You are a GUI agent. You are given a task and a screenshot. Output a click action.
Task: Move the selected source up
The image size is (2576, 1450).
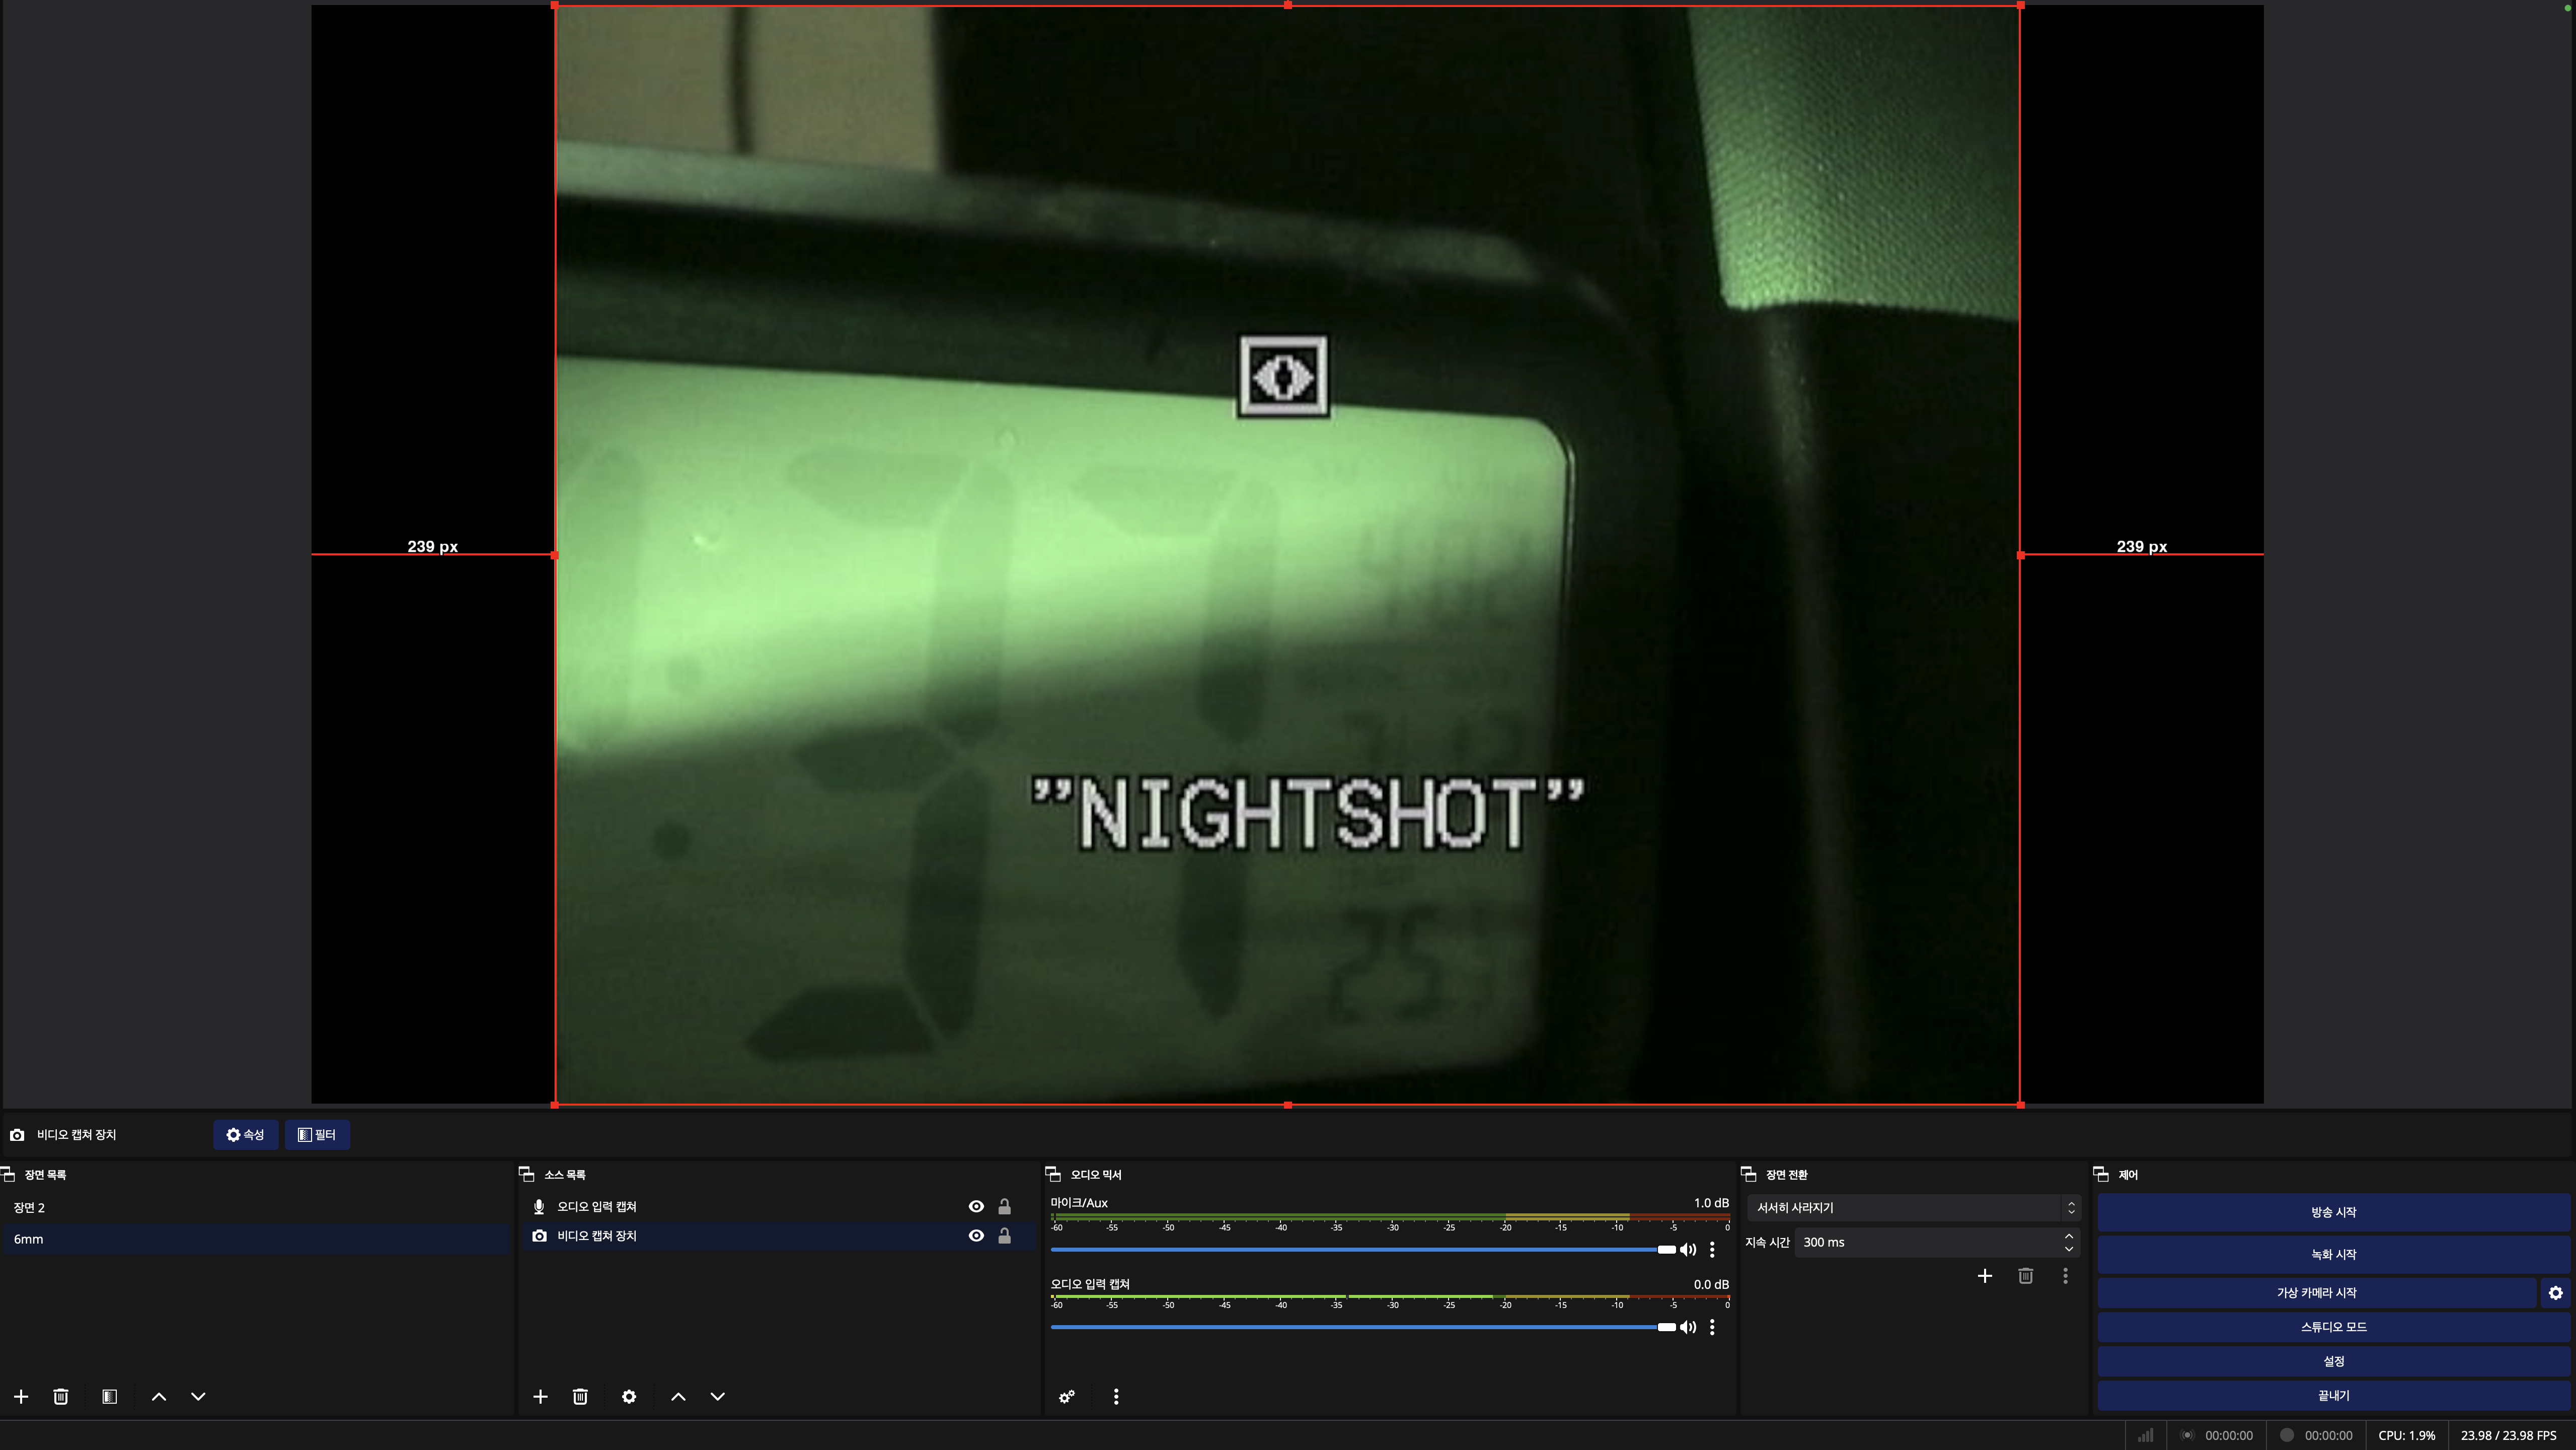coord(678,1396)
